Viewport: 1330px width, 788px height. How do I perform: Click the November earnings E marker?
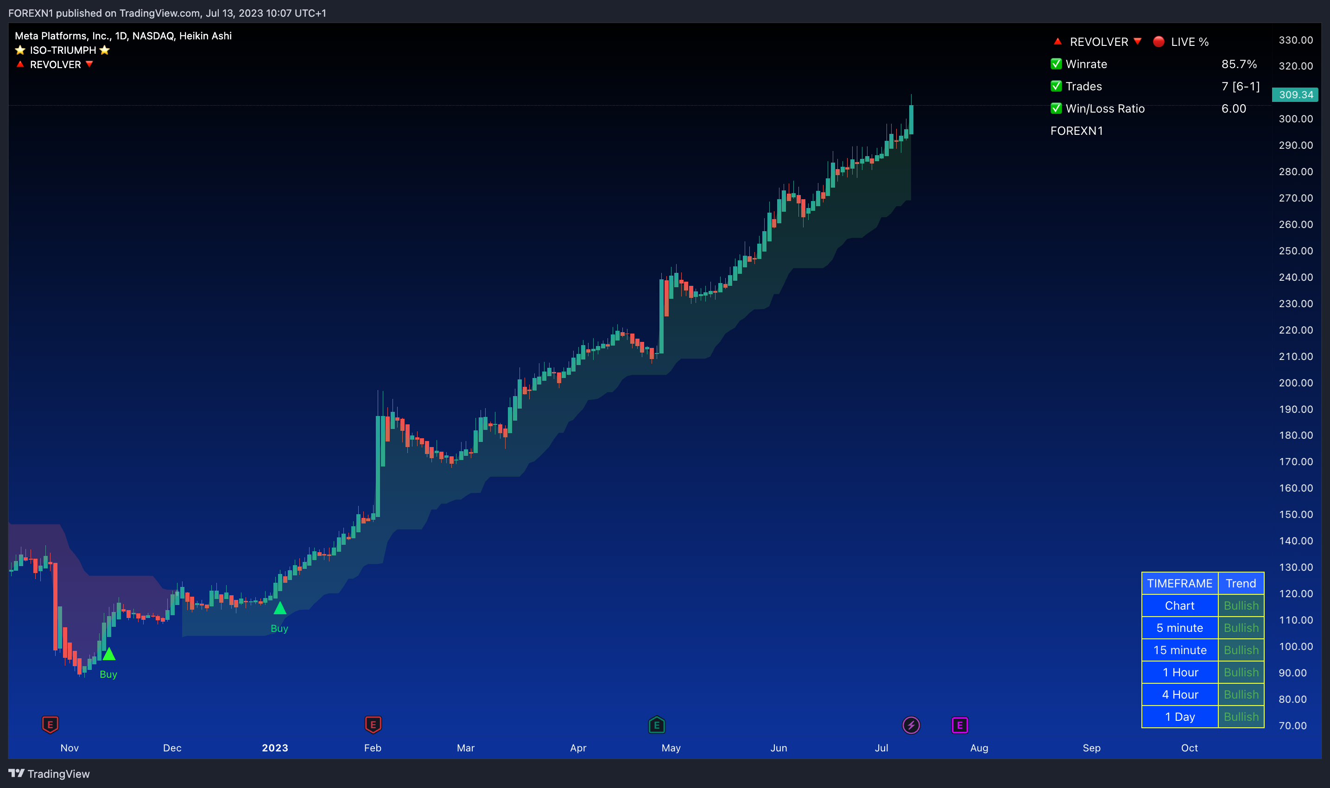tap(50, 724)
